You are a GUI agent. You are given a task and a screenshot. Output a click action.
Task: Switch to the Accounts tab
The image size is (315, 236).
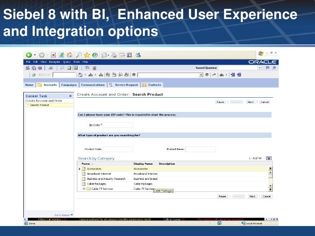[x=48, y=85]
